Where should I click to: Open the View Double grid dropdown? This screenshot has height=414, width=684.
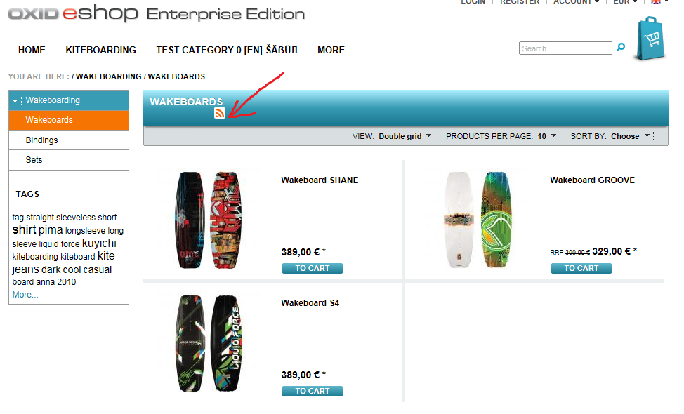click(x=405, y=136)
